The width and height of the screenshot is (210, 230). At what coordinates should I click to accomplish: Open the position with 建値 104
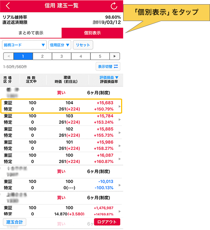(x=61, y=106)
